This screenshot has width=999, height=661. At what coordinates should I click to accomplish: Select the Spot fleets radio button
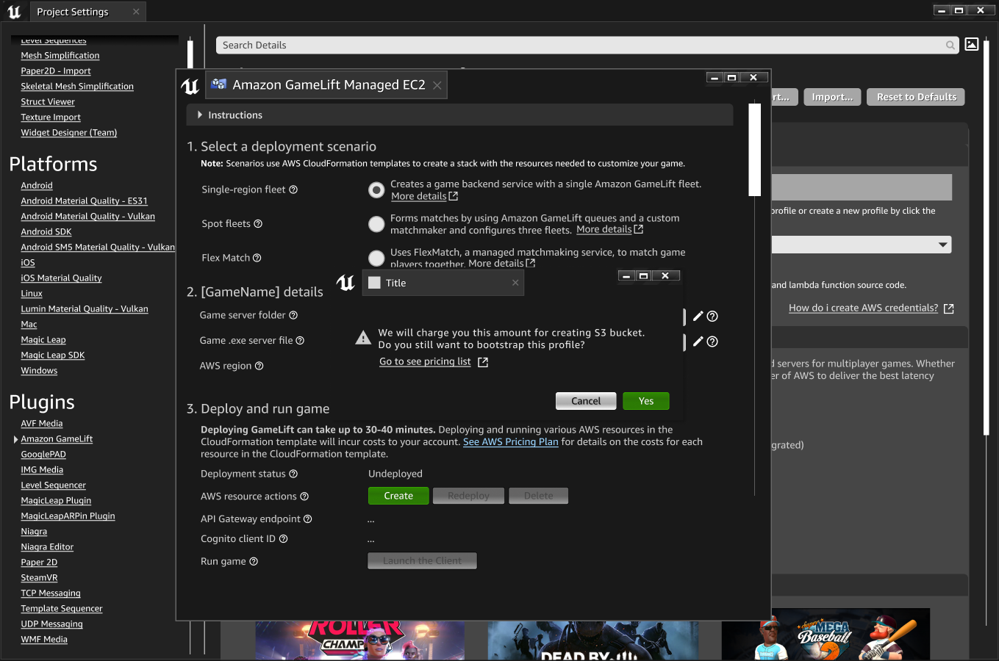(376, 224)
